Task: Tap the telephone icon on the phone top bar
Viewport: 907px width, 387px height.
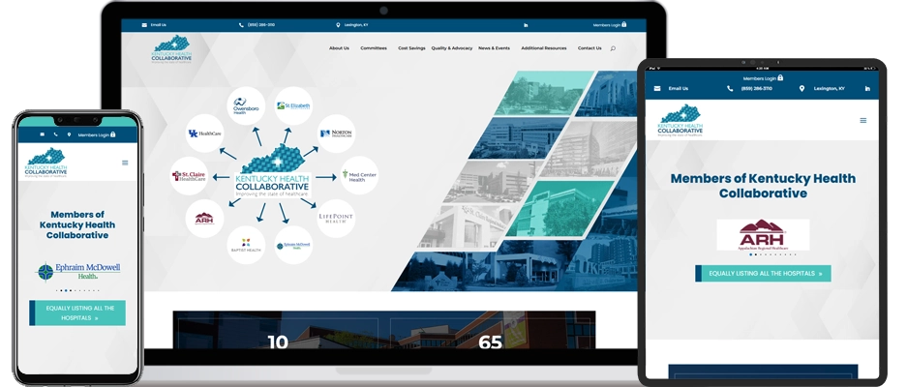Action: pyautogui.click(x=55, y=134)
